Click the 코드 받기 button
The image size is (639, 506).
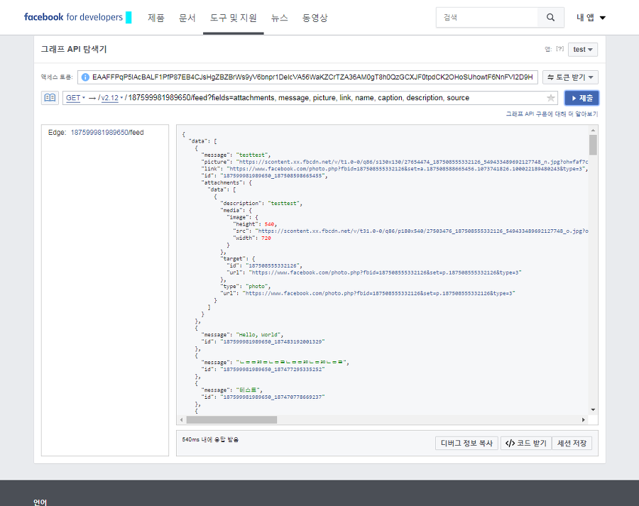(525, 444)
